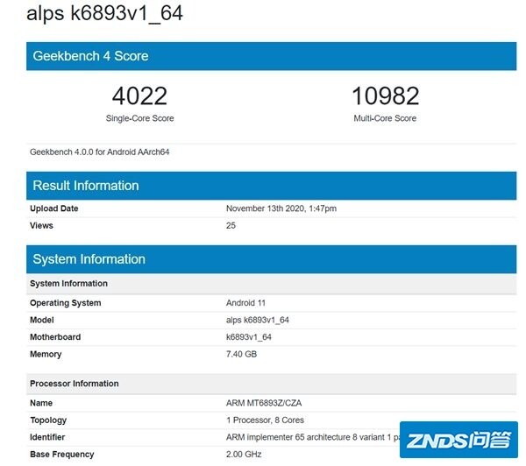Image resolution: width=526 pixels, height=466 pixels.
Task: Click the Base Frequency label
Action: [x=61, y=455]
